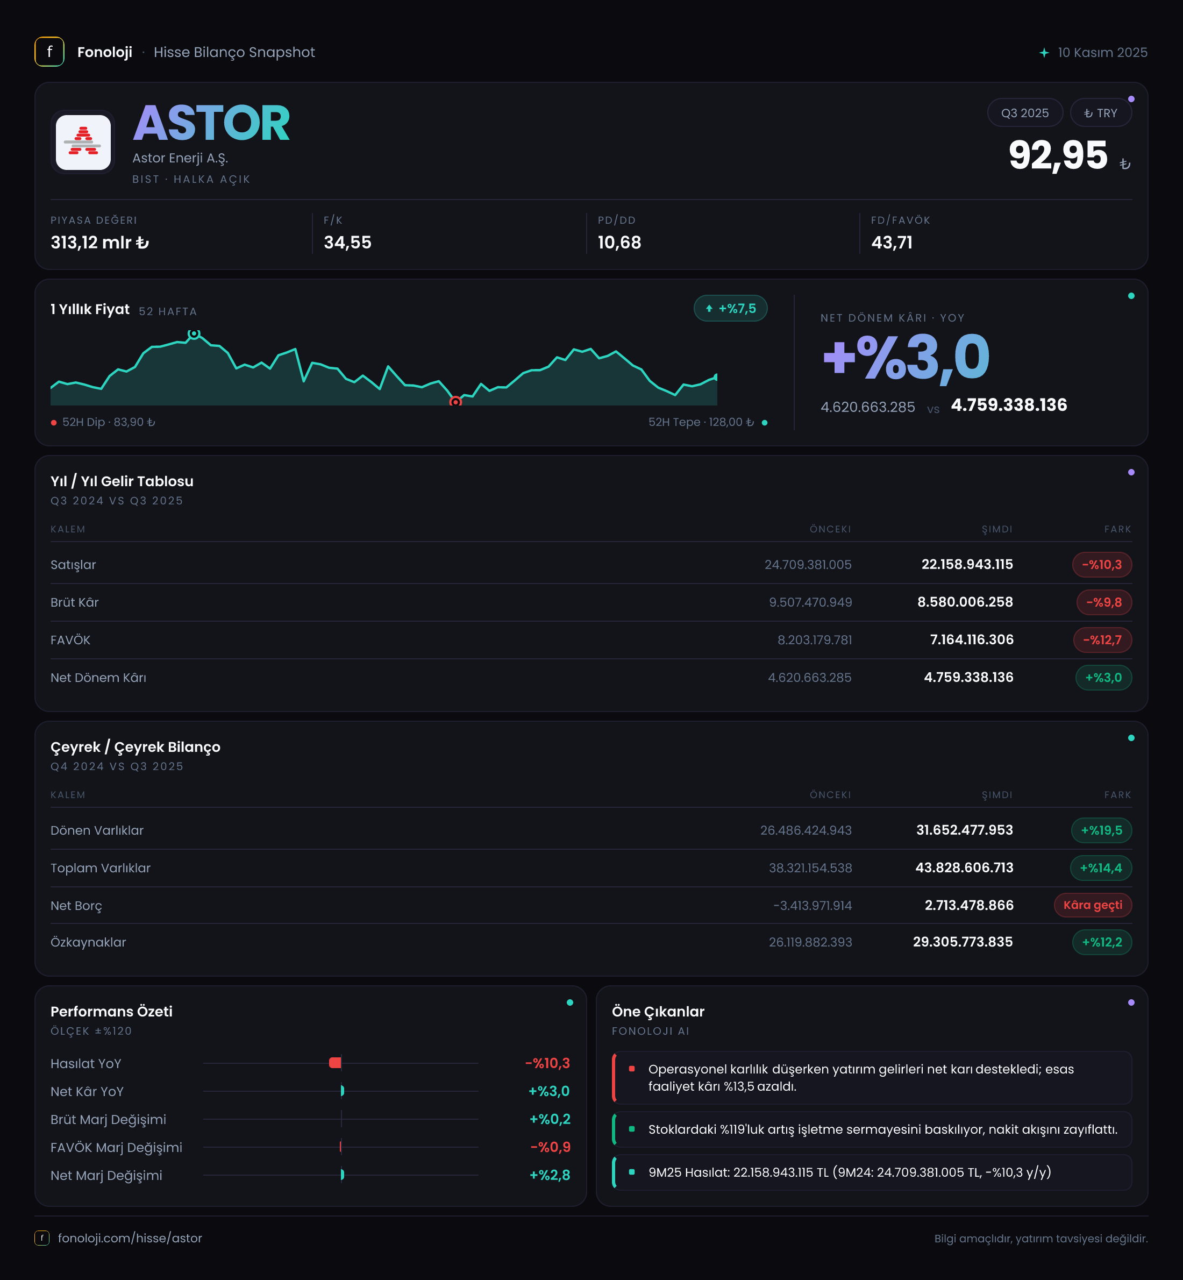This screenshot has height=1280, width=1183.
Task: Click the purple dot in Öne Çıkanlar card
Action: coord(1131,1002)
